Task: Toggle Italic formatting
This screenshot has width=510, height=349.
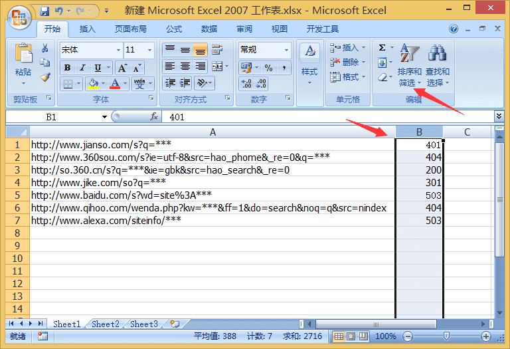Action: pos(83,68)
